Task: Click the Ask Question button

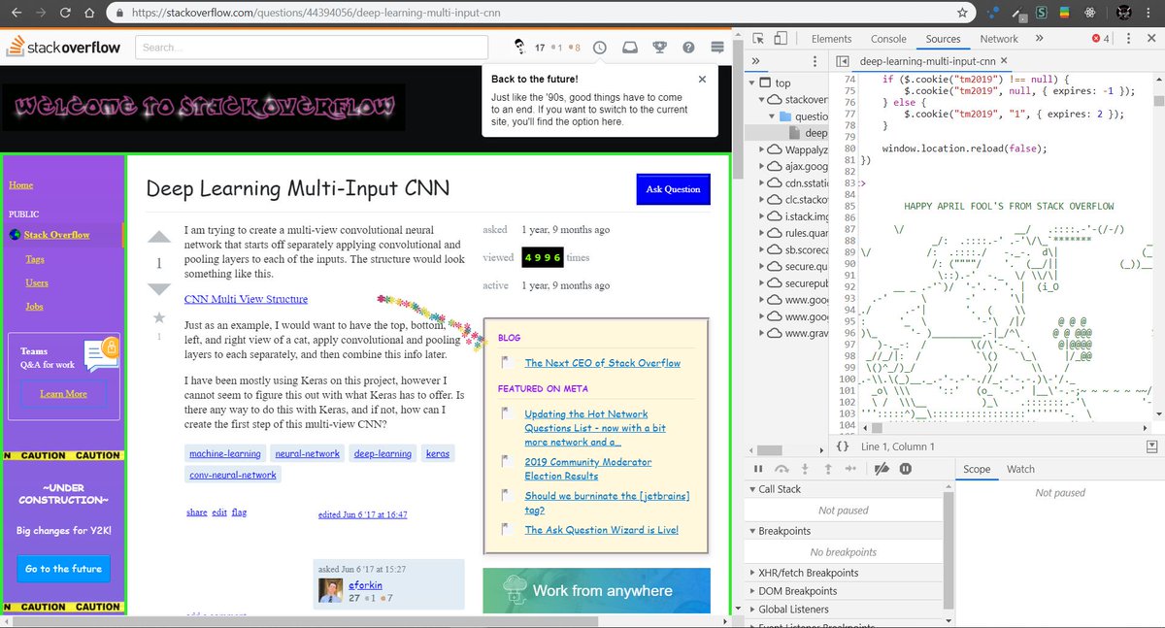Action: pos(674,189)
